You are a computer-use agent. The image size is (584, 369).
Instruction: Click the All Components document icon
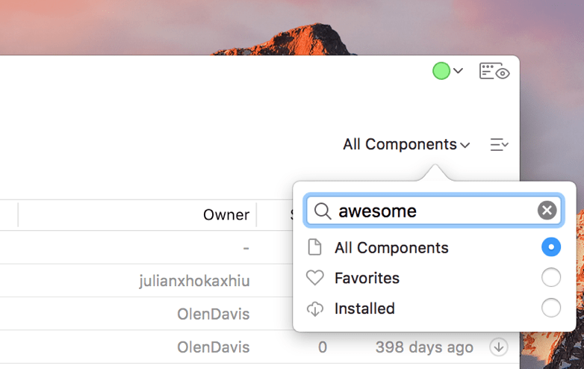coord(314,247)
